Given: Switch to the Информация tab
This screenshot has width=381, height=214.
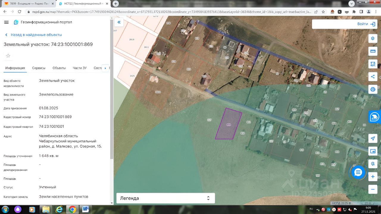Looking at the screenshot, I should click(15, 68).
